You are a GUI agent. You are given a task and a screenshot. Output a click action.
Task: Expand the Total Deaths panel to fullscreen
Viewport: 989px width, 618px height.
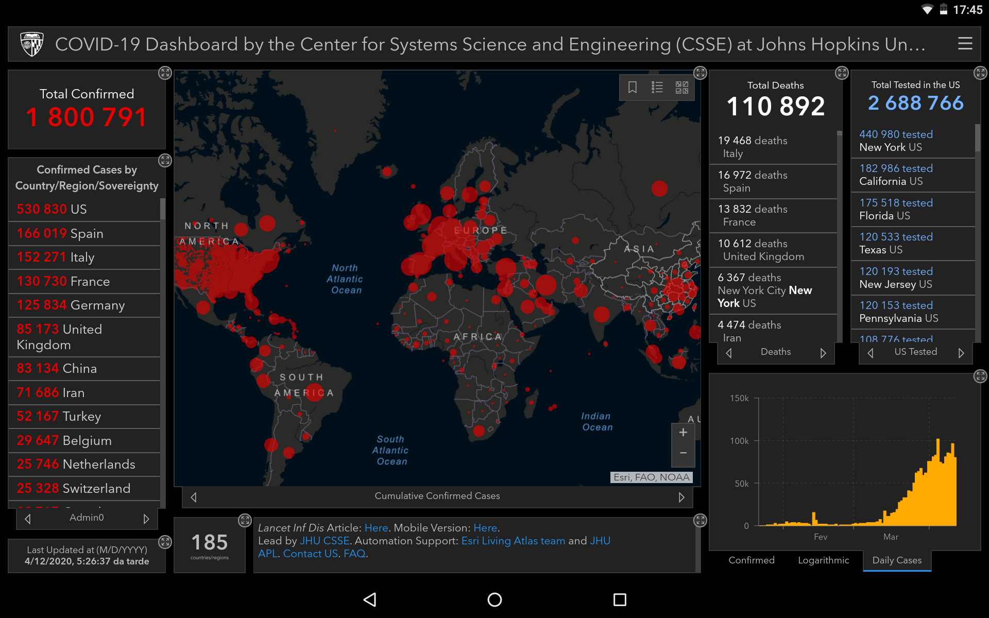point(842,73)
